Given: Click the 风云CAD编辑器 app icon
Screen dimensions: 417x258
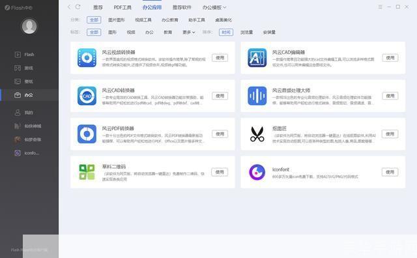Looking at the screenshot, I should 257,58.
